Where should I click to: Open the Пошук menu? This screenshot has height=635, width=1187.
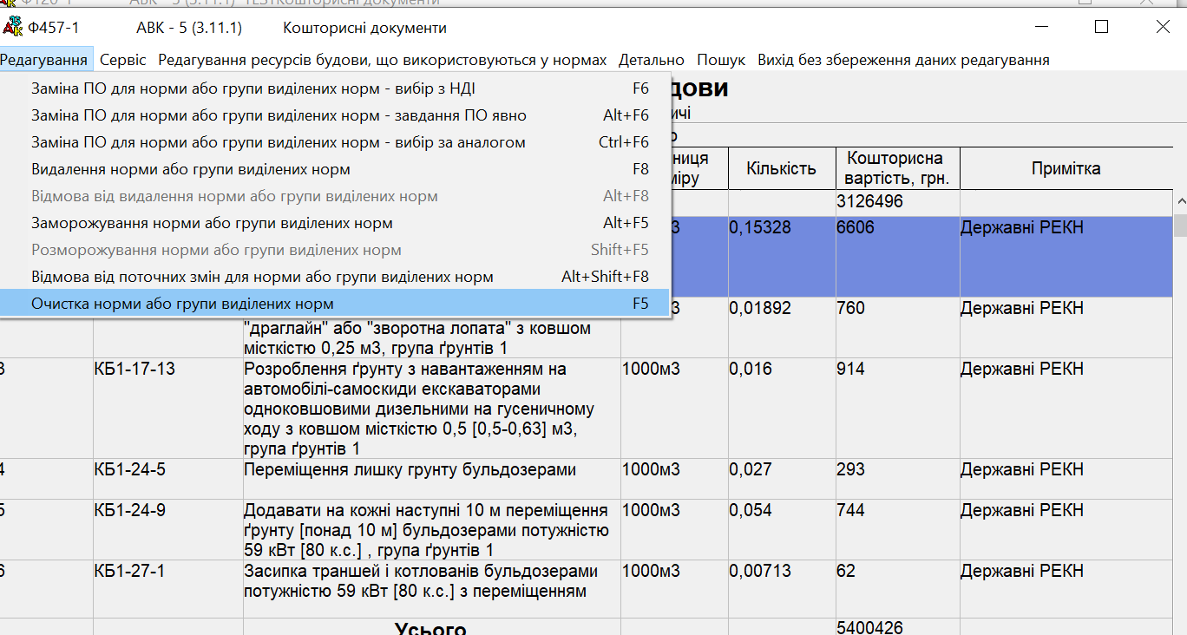[x=720, y=60]
